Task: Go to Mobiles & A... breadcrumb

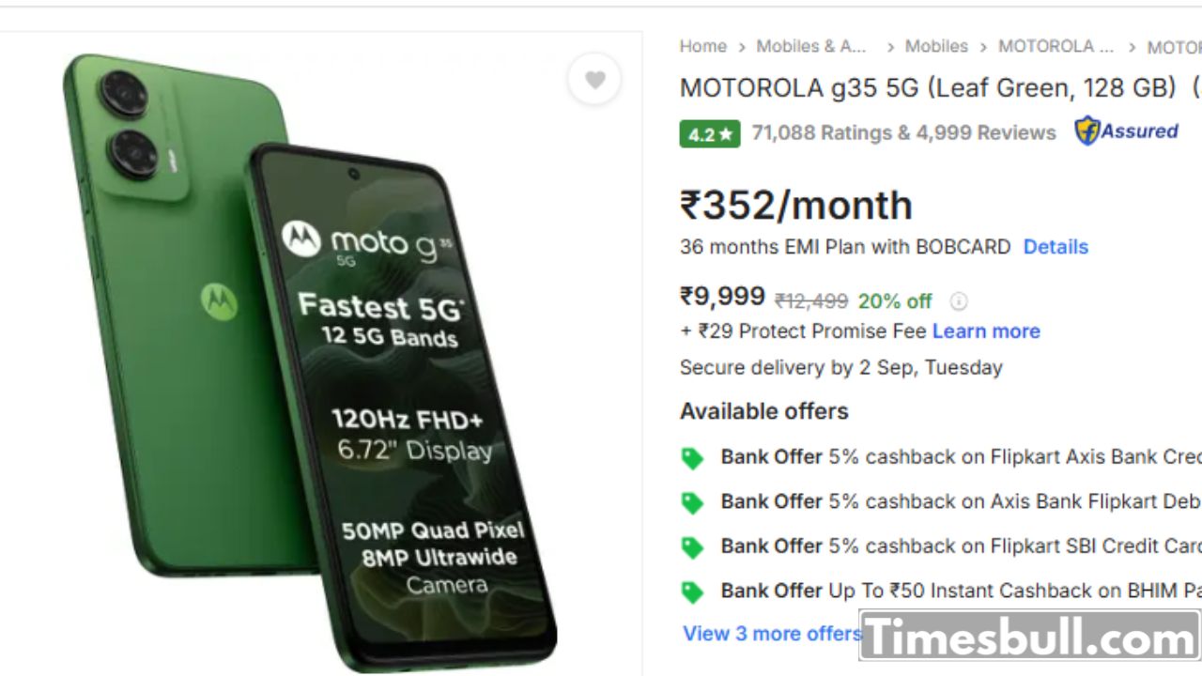Action: pos(811,46)
